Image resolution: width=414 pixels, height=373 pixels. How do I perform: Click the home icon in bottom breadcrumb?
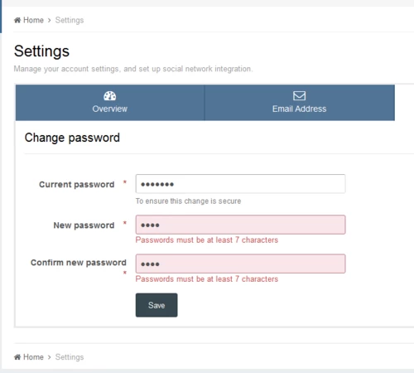click(x=17, y=357)
